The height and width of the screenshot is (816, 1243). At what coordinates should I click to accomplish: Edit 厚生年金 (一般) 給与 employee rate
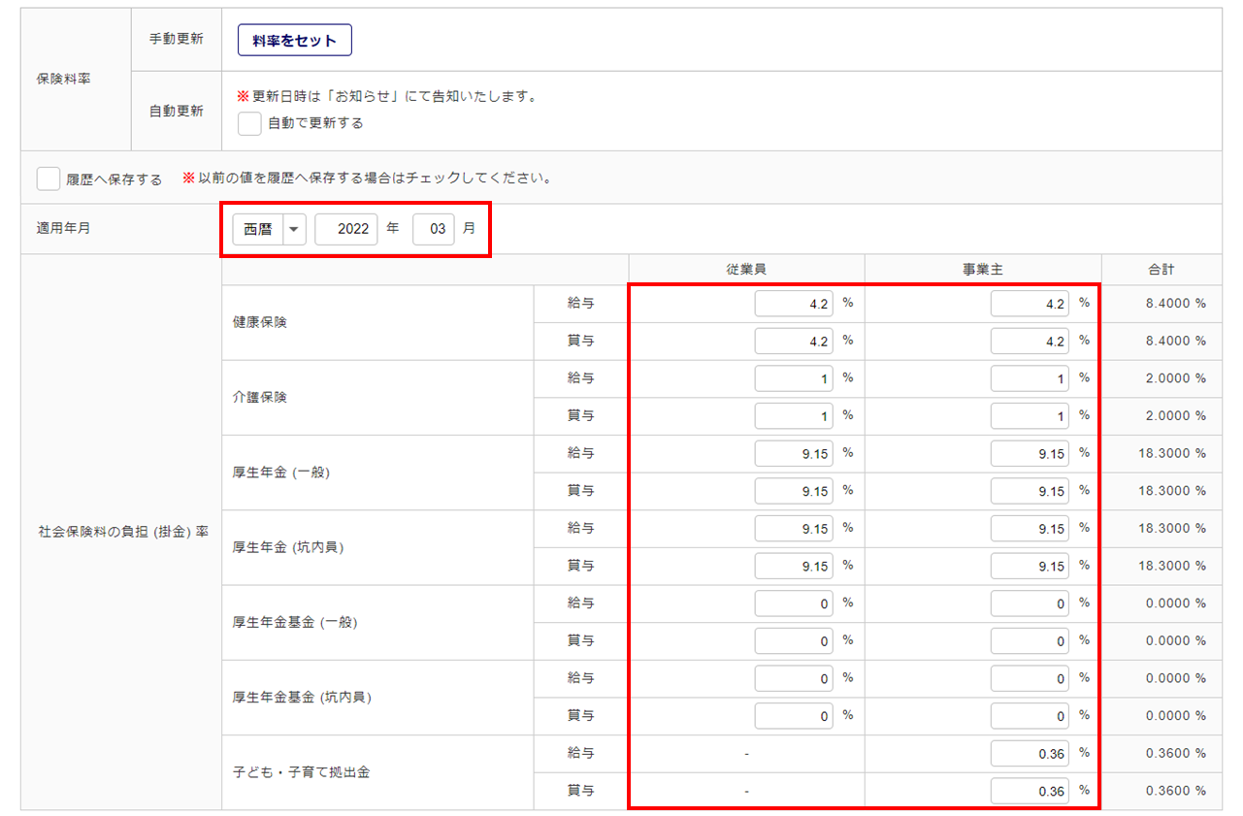click(x=794, y=453)
